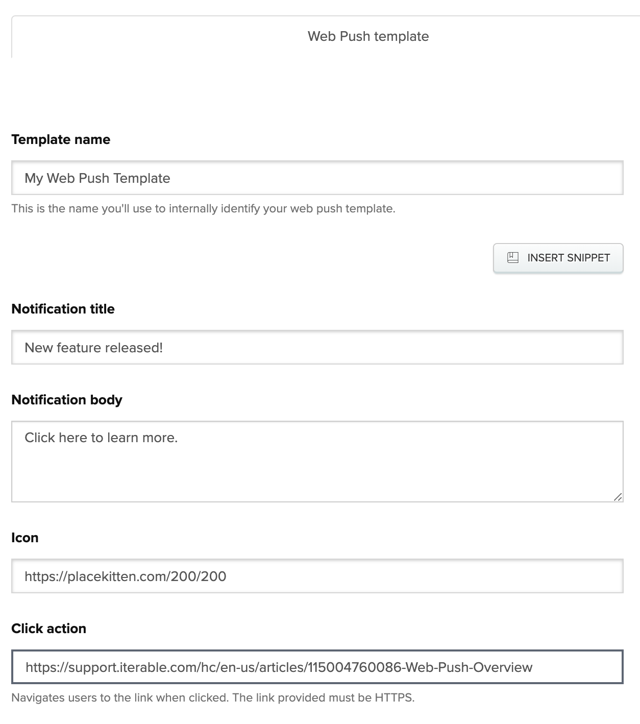640x724 pixels.
Task: Focus the Icon URL input field
Action: 317,576
